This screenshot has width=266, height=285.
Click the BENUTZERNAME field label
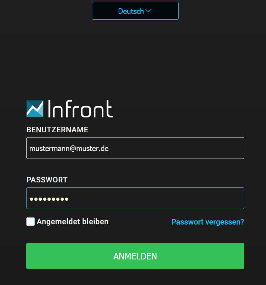pyautogui.click(x=57, y=130)
